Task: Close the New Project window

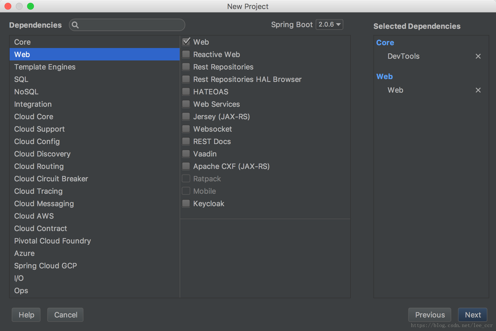Action: click(x=8, y=6)
